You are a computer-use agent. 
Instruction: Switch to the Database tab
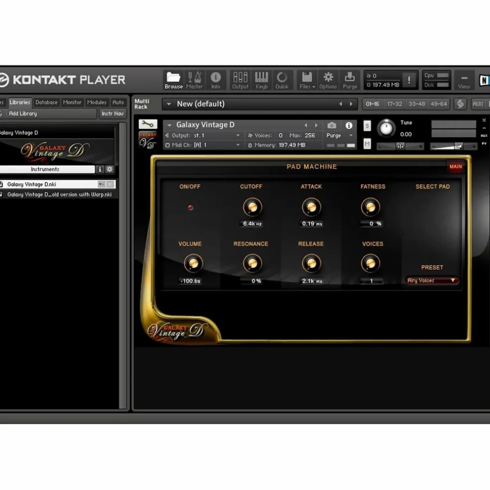(46, 102)
